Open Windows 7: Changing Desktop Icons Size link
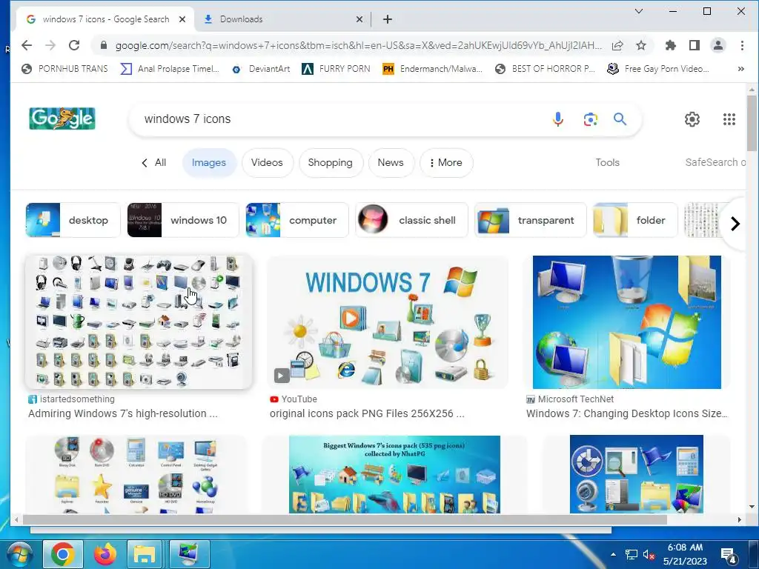 pos(627,413)
